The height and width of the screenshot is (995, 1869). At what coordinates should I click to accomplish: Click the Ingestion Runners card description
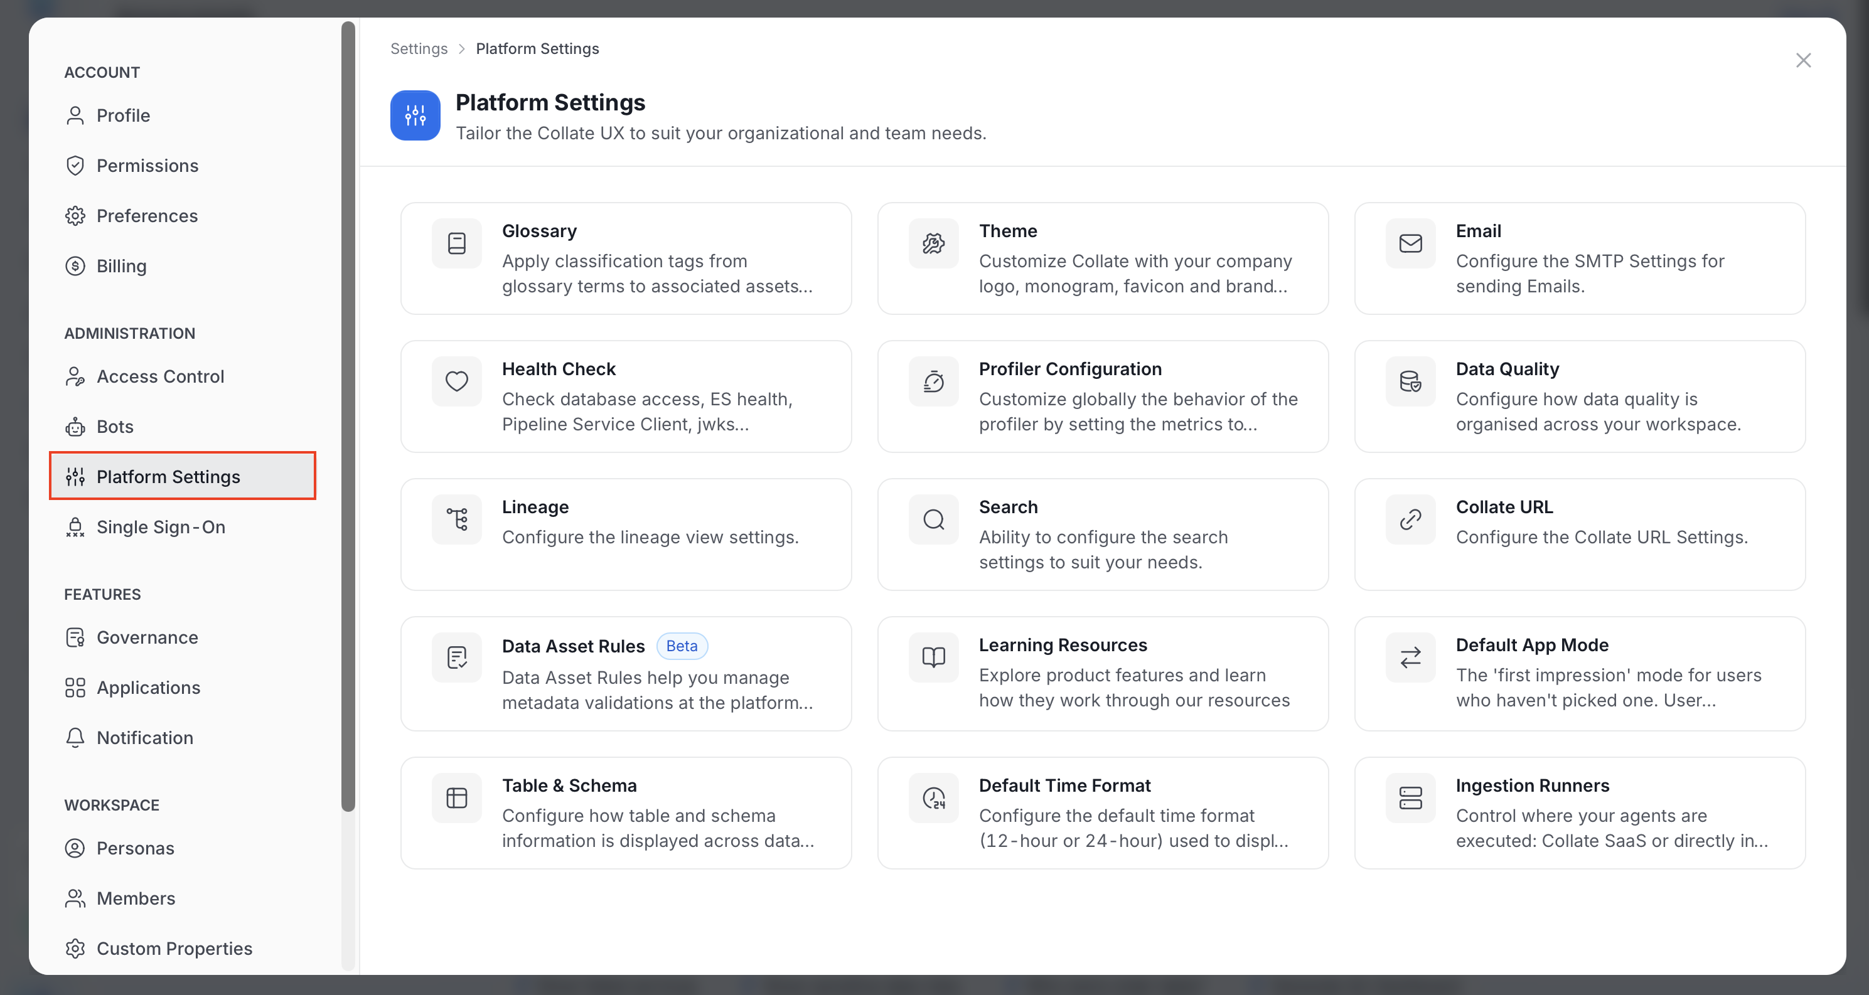click(x=1612, y=828)
